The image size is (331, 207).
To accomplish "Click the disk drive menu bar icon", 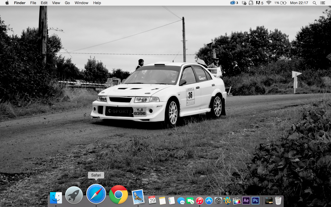I will [x=251, y=3].
